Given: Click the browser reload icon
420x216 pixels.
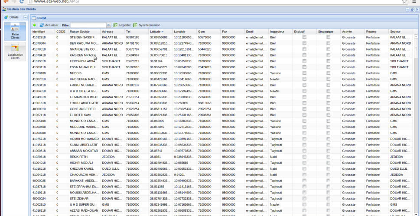Looking at the screenshot, I should (22, 2).
